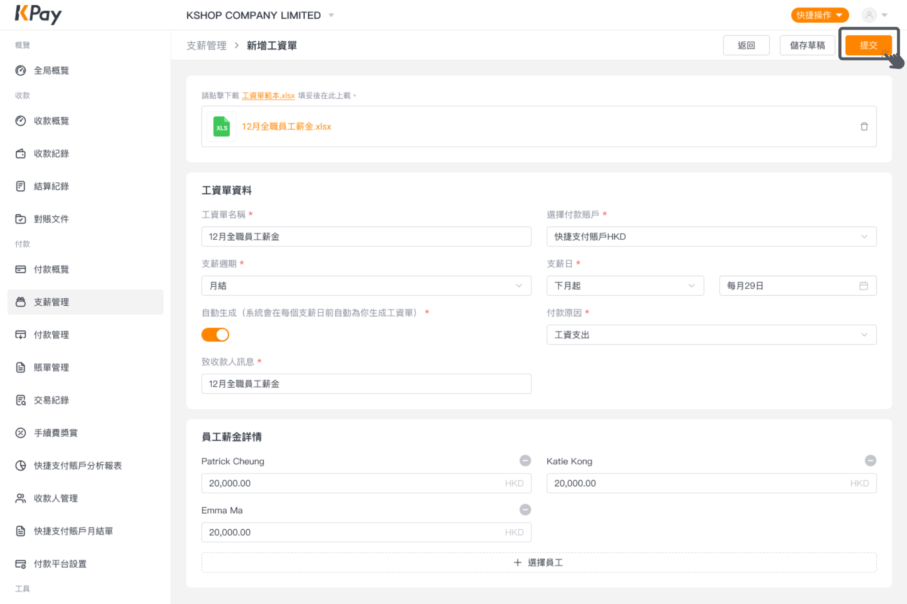This screenshot has height=604, width=907.
Task: Remove Patrick Cheung from salary list
Action: point(525,461)
